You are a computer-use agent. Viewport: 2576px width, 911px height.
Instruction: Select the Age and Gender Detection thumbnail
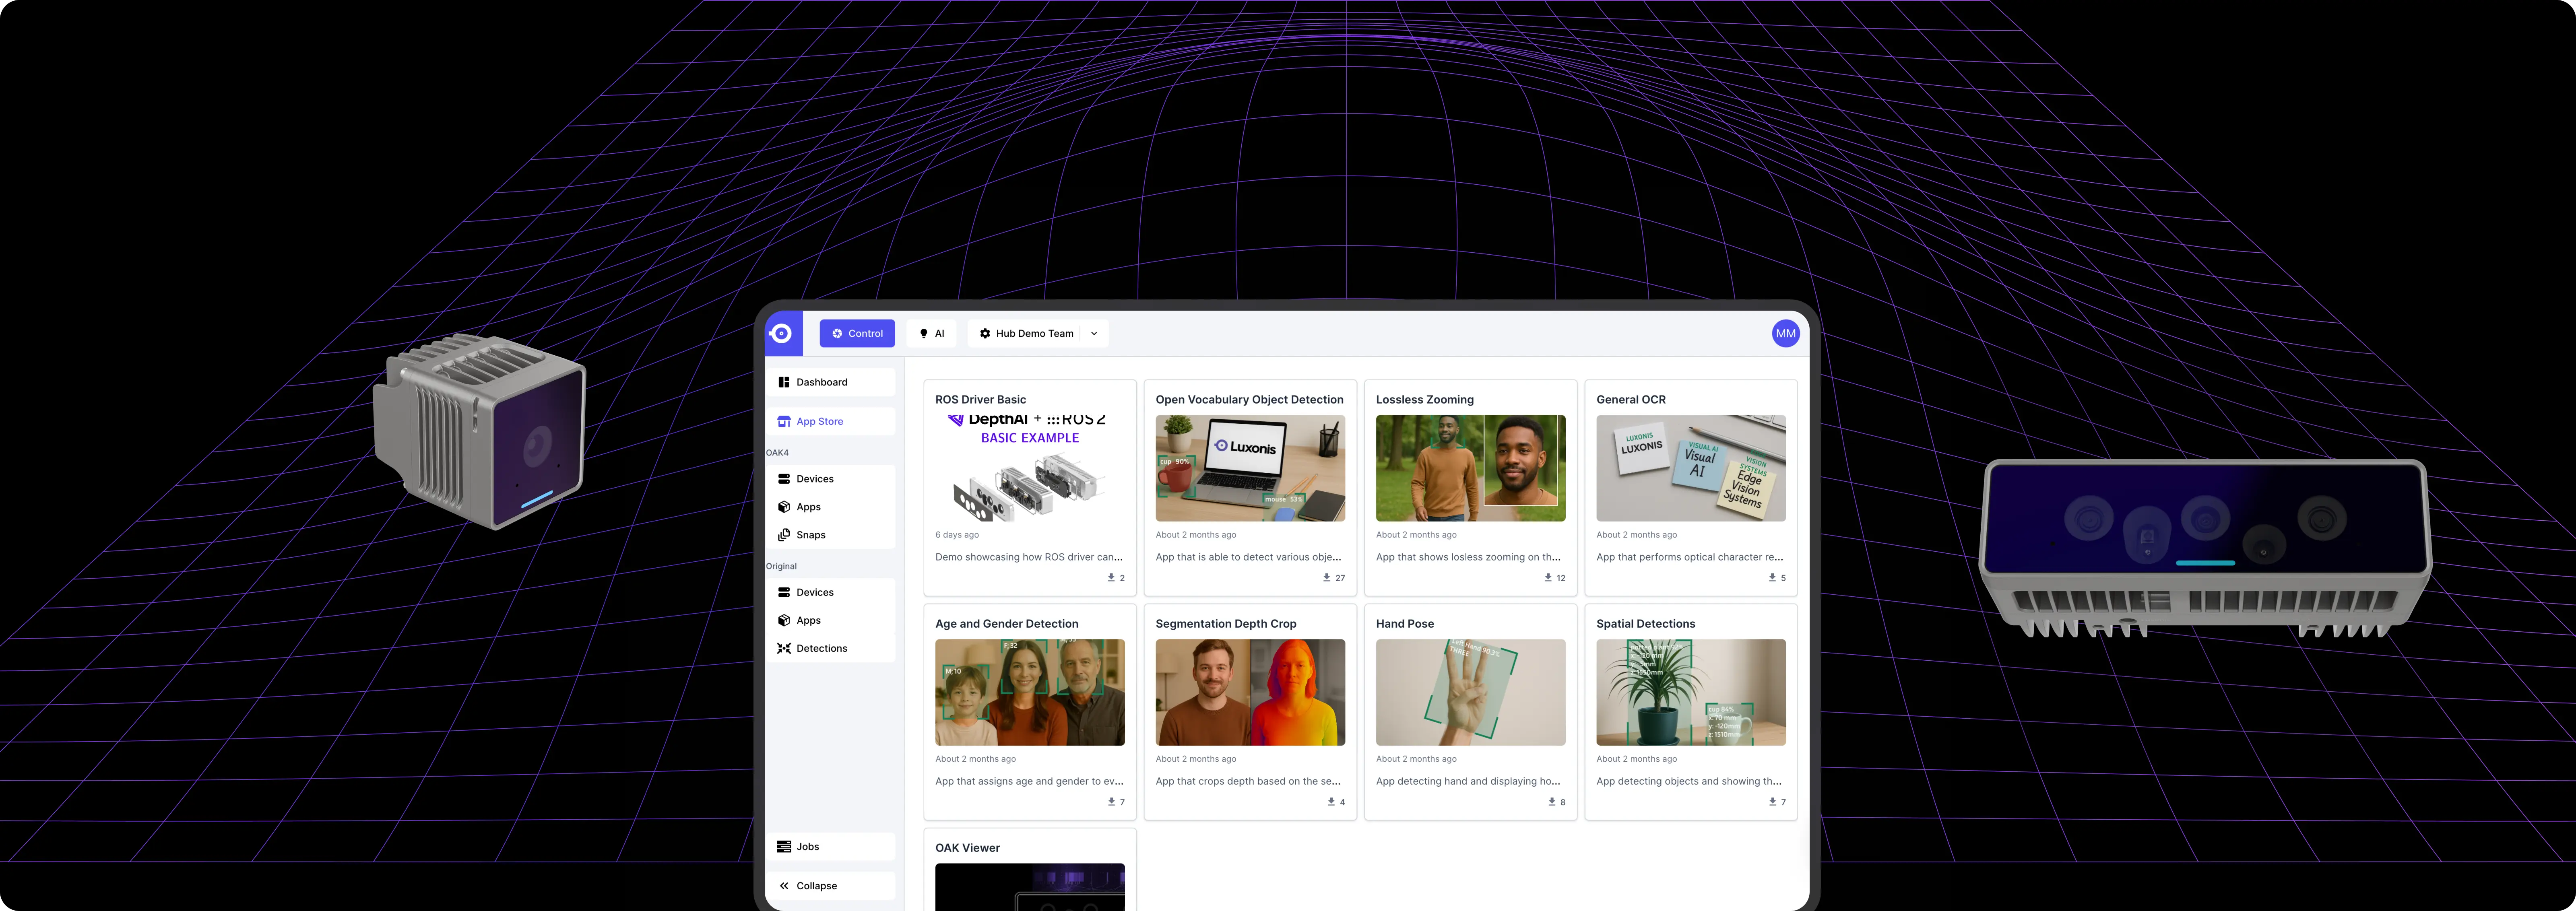[x=1029, y=692]
